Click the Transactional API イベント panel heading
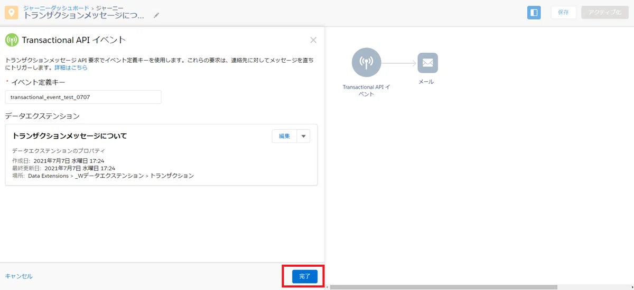 click(73, 40)
